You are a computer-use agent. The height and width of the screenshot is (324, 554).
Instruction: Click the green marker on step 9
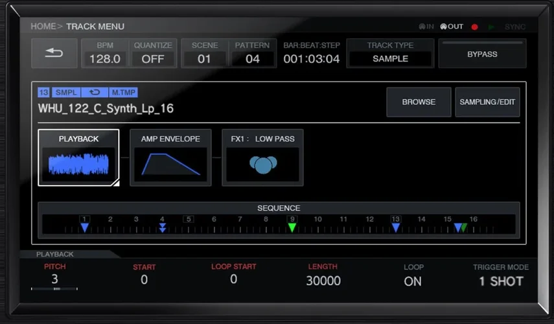(x=292, y=227)
